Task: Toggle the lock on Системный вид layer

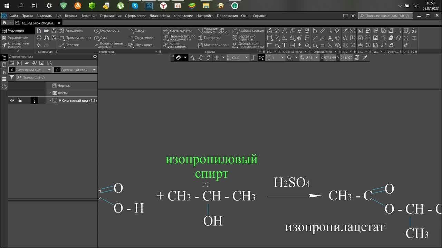Action: (20, 100)
